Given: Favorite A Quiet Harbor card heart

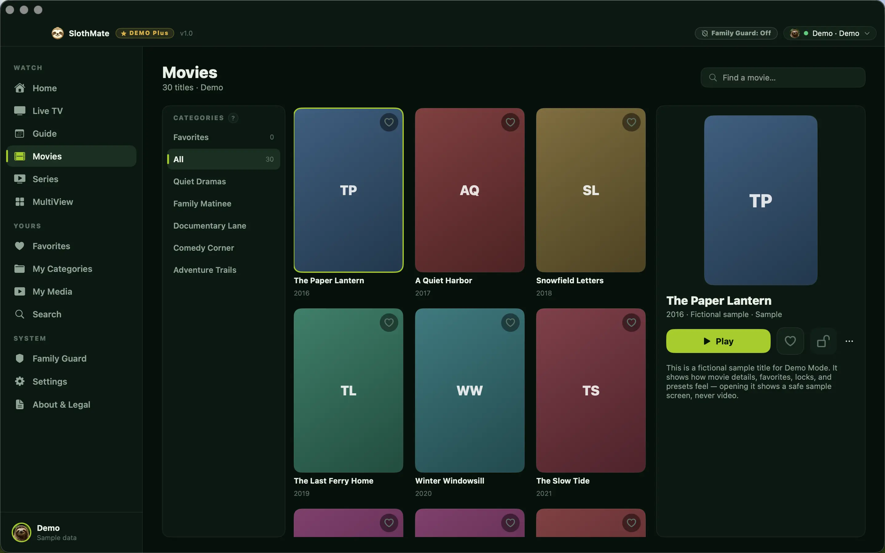Looking at the screenshot, I should 510,122.
